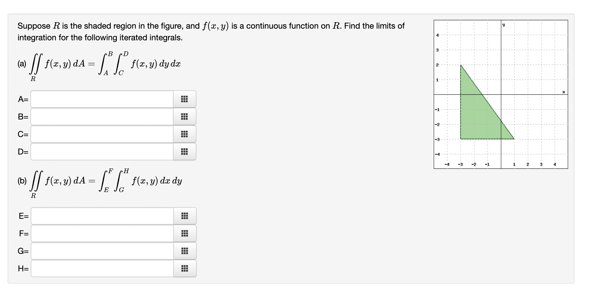The image size is (595, 295).
Task: Click the equation editor icon for G
Action: (x=185, y=251)
